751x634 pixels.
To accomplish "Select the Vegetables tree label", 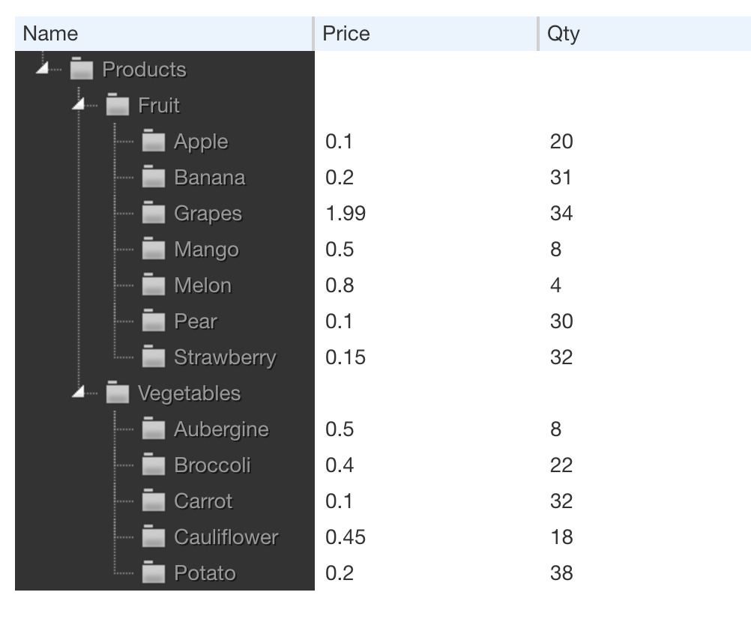I will 189,393.
